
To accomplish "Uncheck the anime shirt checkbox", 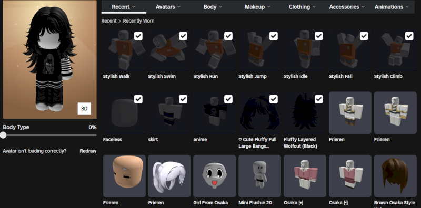I will click(x=228, y=99).
